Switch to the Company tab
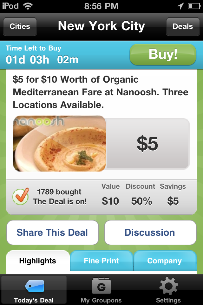Image resolution: width=203 pixels, height=305 pixels. point(165,261)
